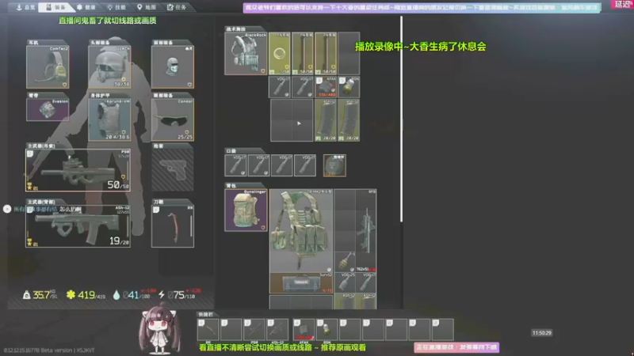634x356 pixels.
Task: Select the ASh-12 weapon on back
Action: point(78,226)
